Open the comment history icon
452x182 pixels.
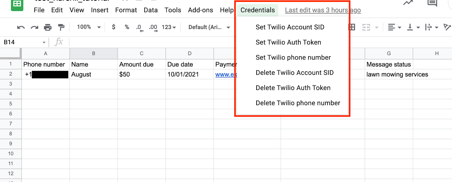[432, 3]
